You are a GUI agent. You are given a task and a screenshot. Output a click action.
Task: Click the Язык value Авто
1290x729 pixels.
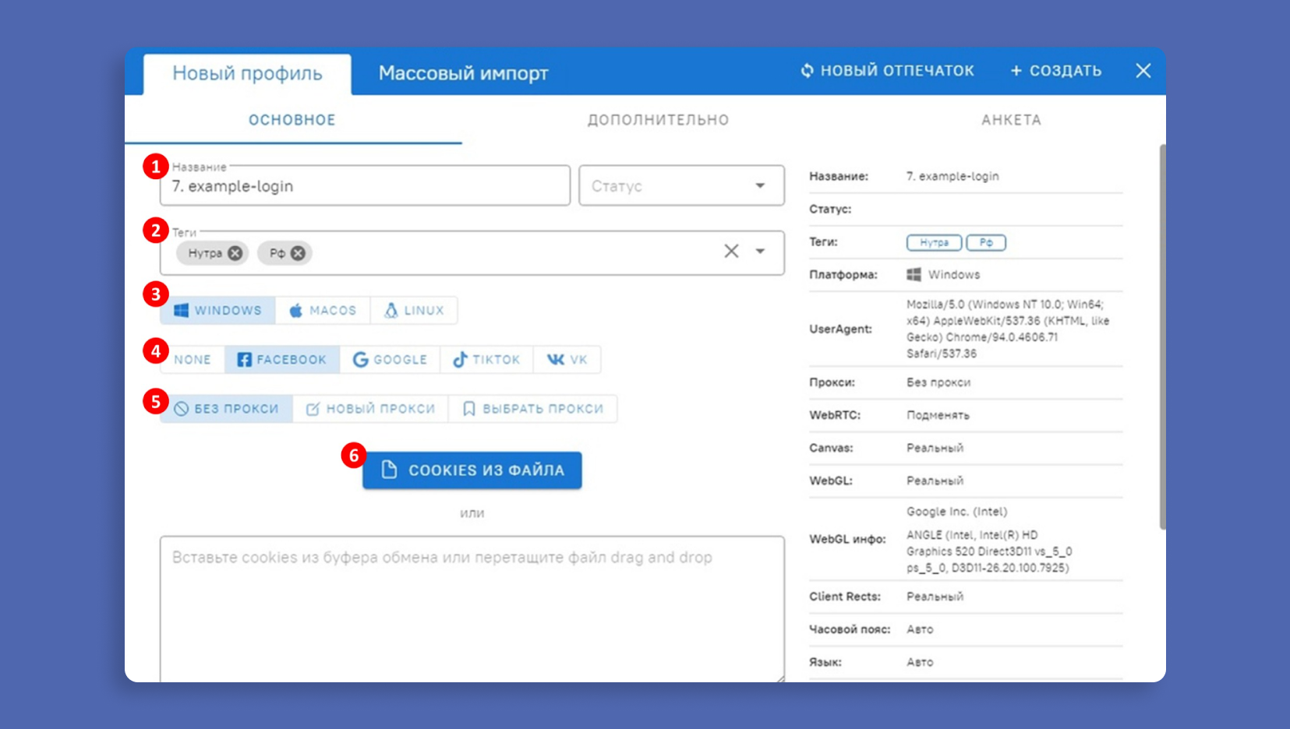(920, 662)
